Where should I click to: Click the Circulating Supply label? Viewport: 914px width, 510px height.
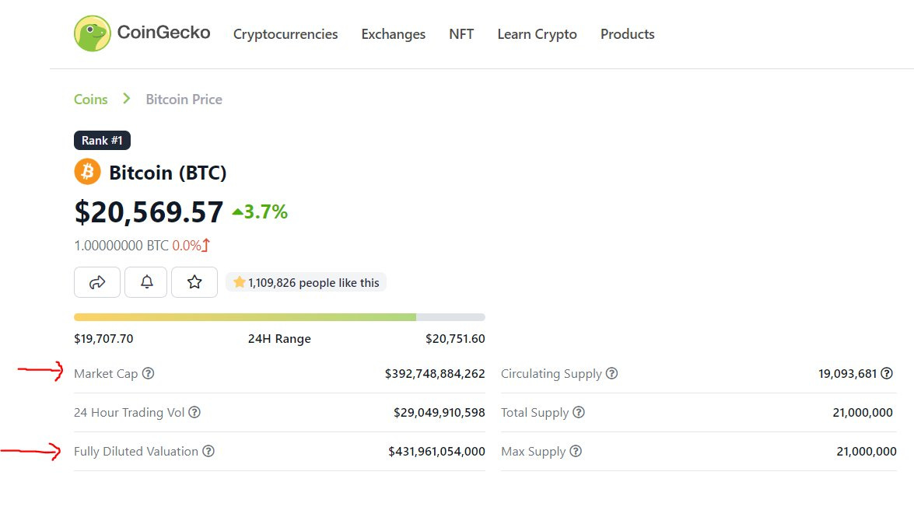pyautogui.click(x=551, y=374)
